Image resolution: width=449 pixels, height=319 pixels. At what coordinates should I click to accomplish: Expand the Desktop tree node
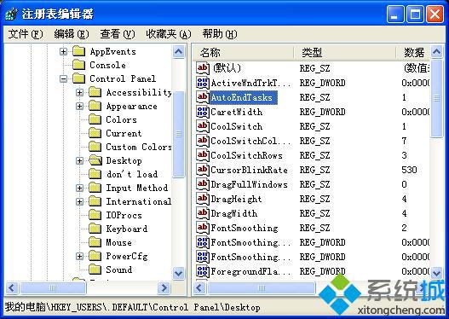tap(79, 160)
